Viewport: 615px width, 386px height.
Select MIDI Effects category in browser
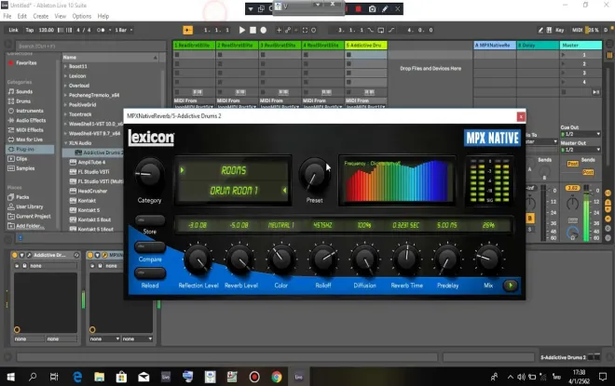point(30,130)
